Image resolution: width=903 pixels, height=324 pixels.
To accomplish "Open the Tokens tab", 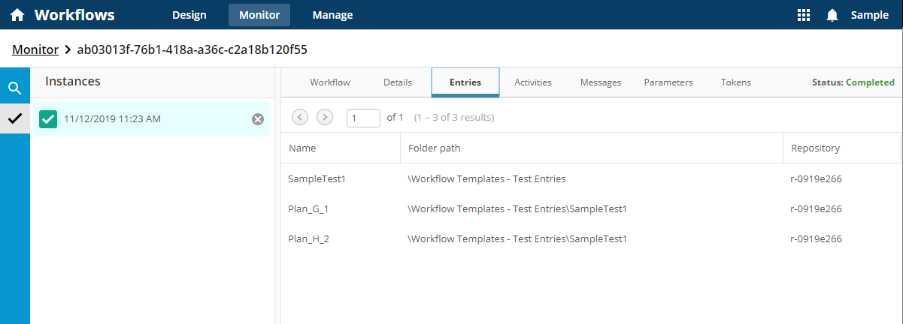I will coord(735,82).
